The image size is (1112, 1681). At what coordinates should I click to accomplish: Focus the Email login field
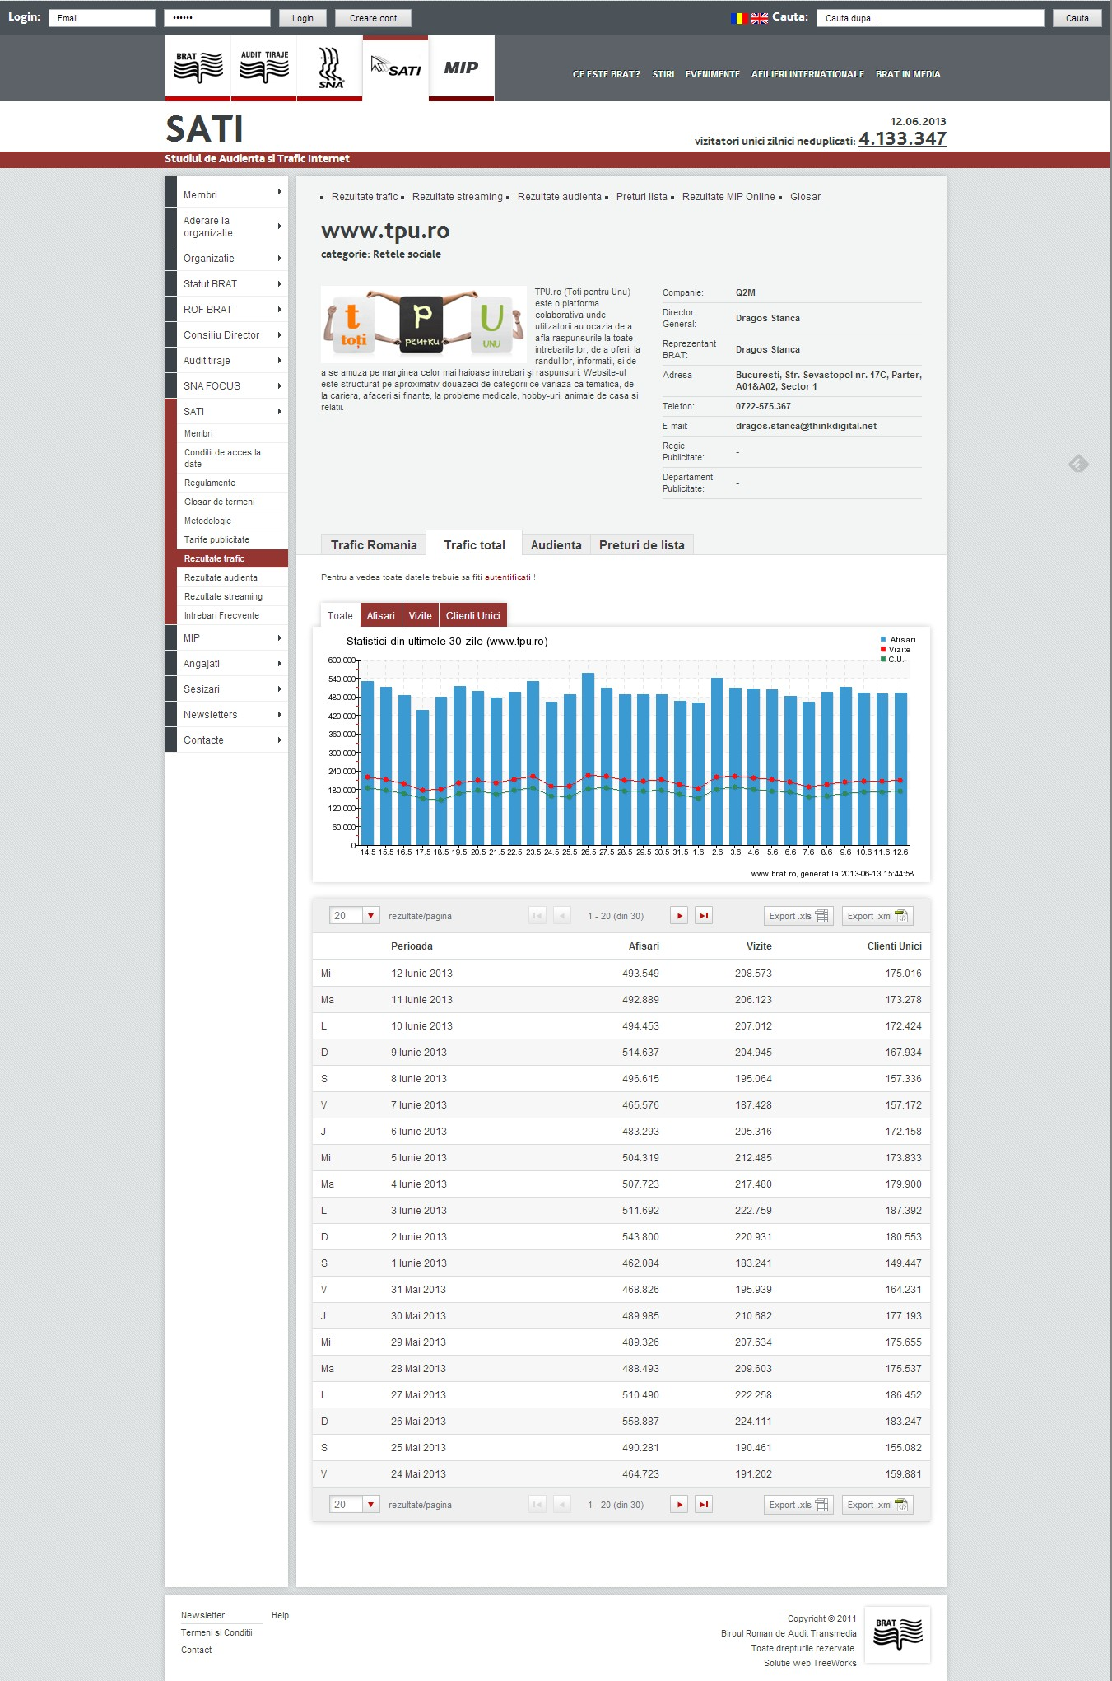click(x=102, y=18)
